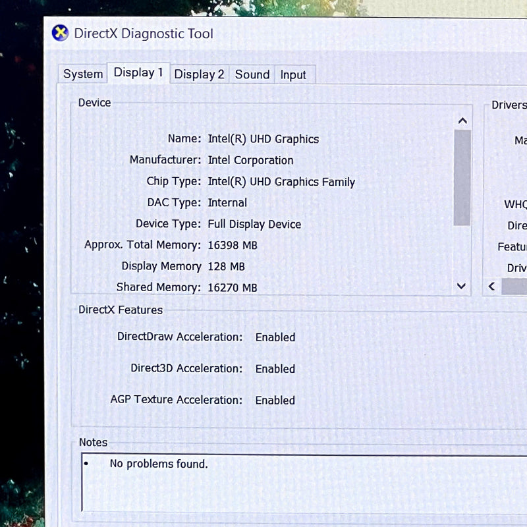Click the Drivers panel horizontal scrollbar thumb

tap(514, 287)
